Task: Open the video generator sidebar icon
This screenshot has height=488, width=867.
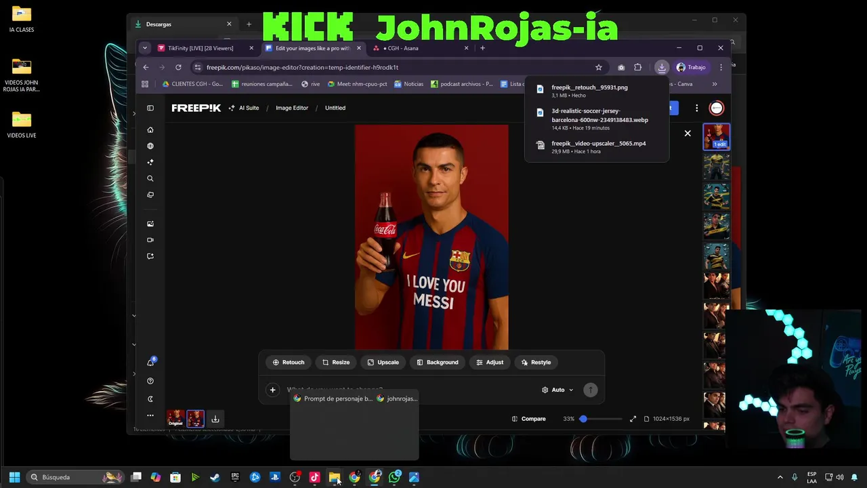Action: [150, 240]
